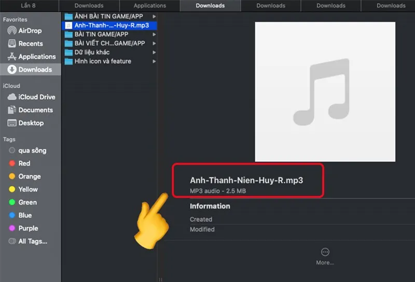The width and height of the screenshot is (415, 282).
Task: Expand the Hình icon và feature folder arrow
Action: [154, 61]
